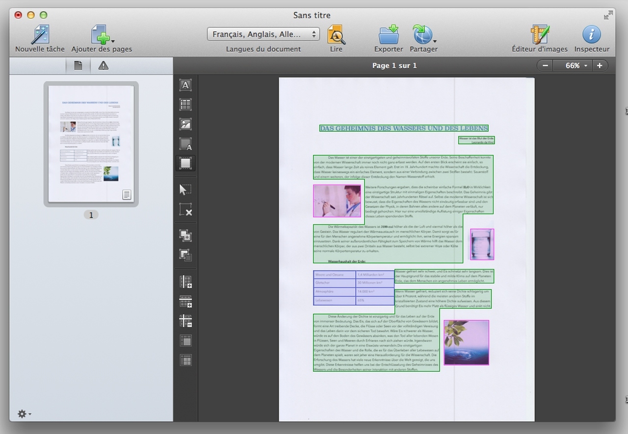
Task: Click the zoom in plus button
Action: point(600,66)
